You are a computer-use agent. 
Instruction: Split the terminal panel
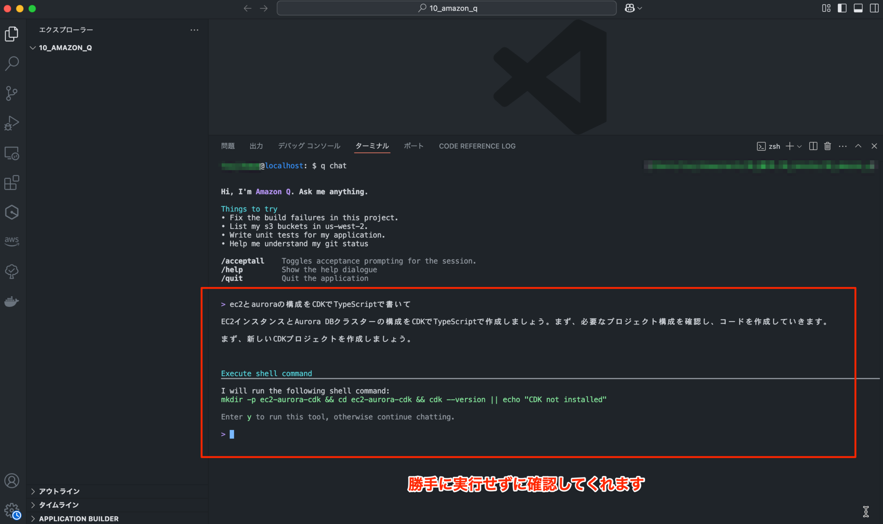(x=813, y=146)
